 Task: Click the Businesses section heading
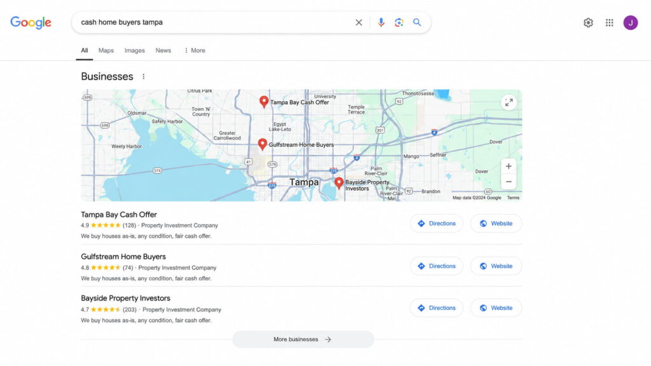(x=107, y=76)
